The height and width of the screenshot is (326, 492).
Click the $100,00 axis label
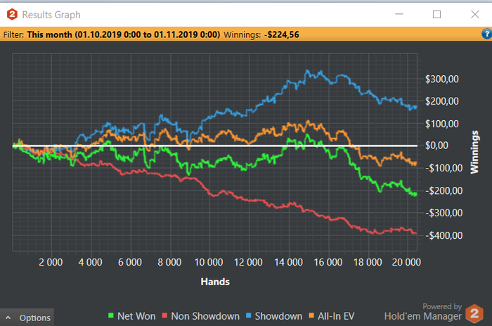click(x=442, y=124)
